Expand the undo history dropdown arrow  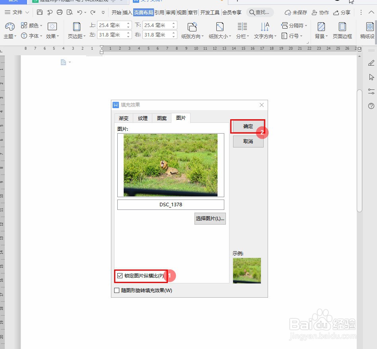click(86, 12)
